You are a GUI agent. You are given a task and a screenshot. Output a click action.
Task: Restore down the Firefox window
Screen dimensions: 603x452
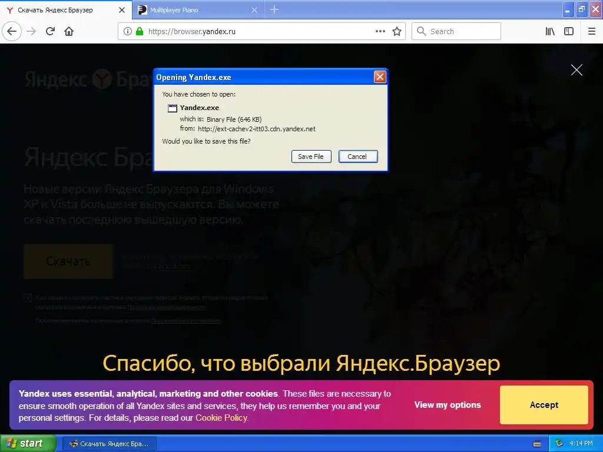(x=582, y=10)
